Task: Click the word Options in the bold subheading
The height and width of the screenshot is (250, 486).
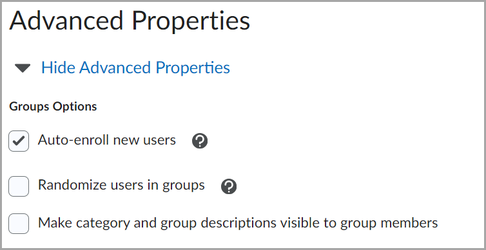Action: click(75, 107)
